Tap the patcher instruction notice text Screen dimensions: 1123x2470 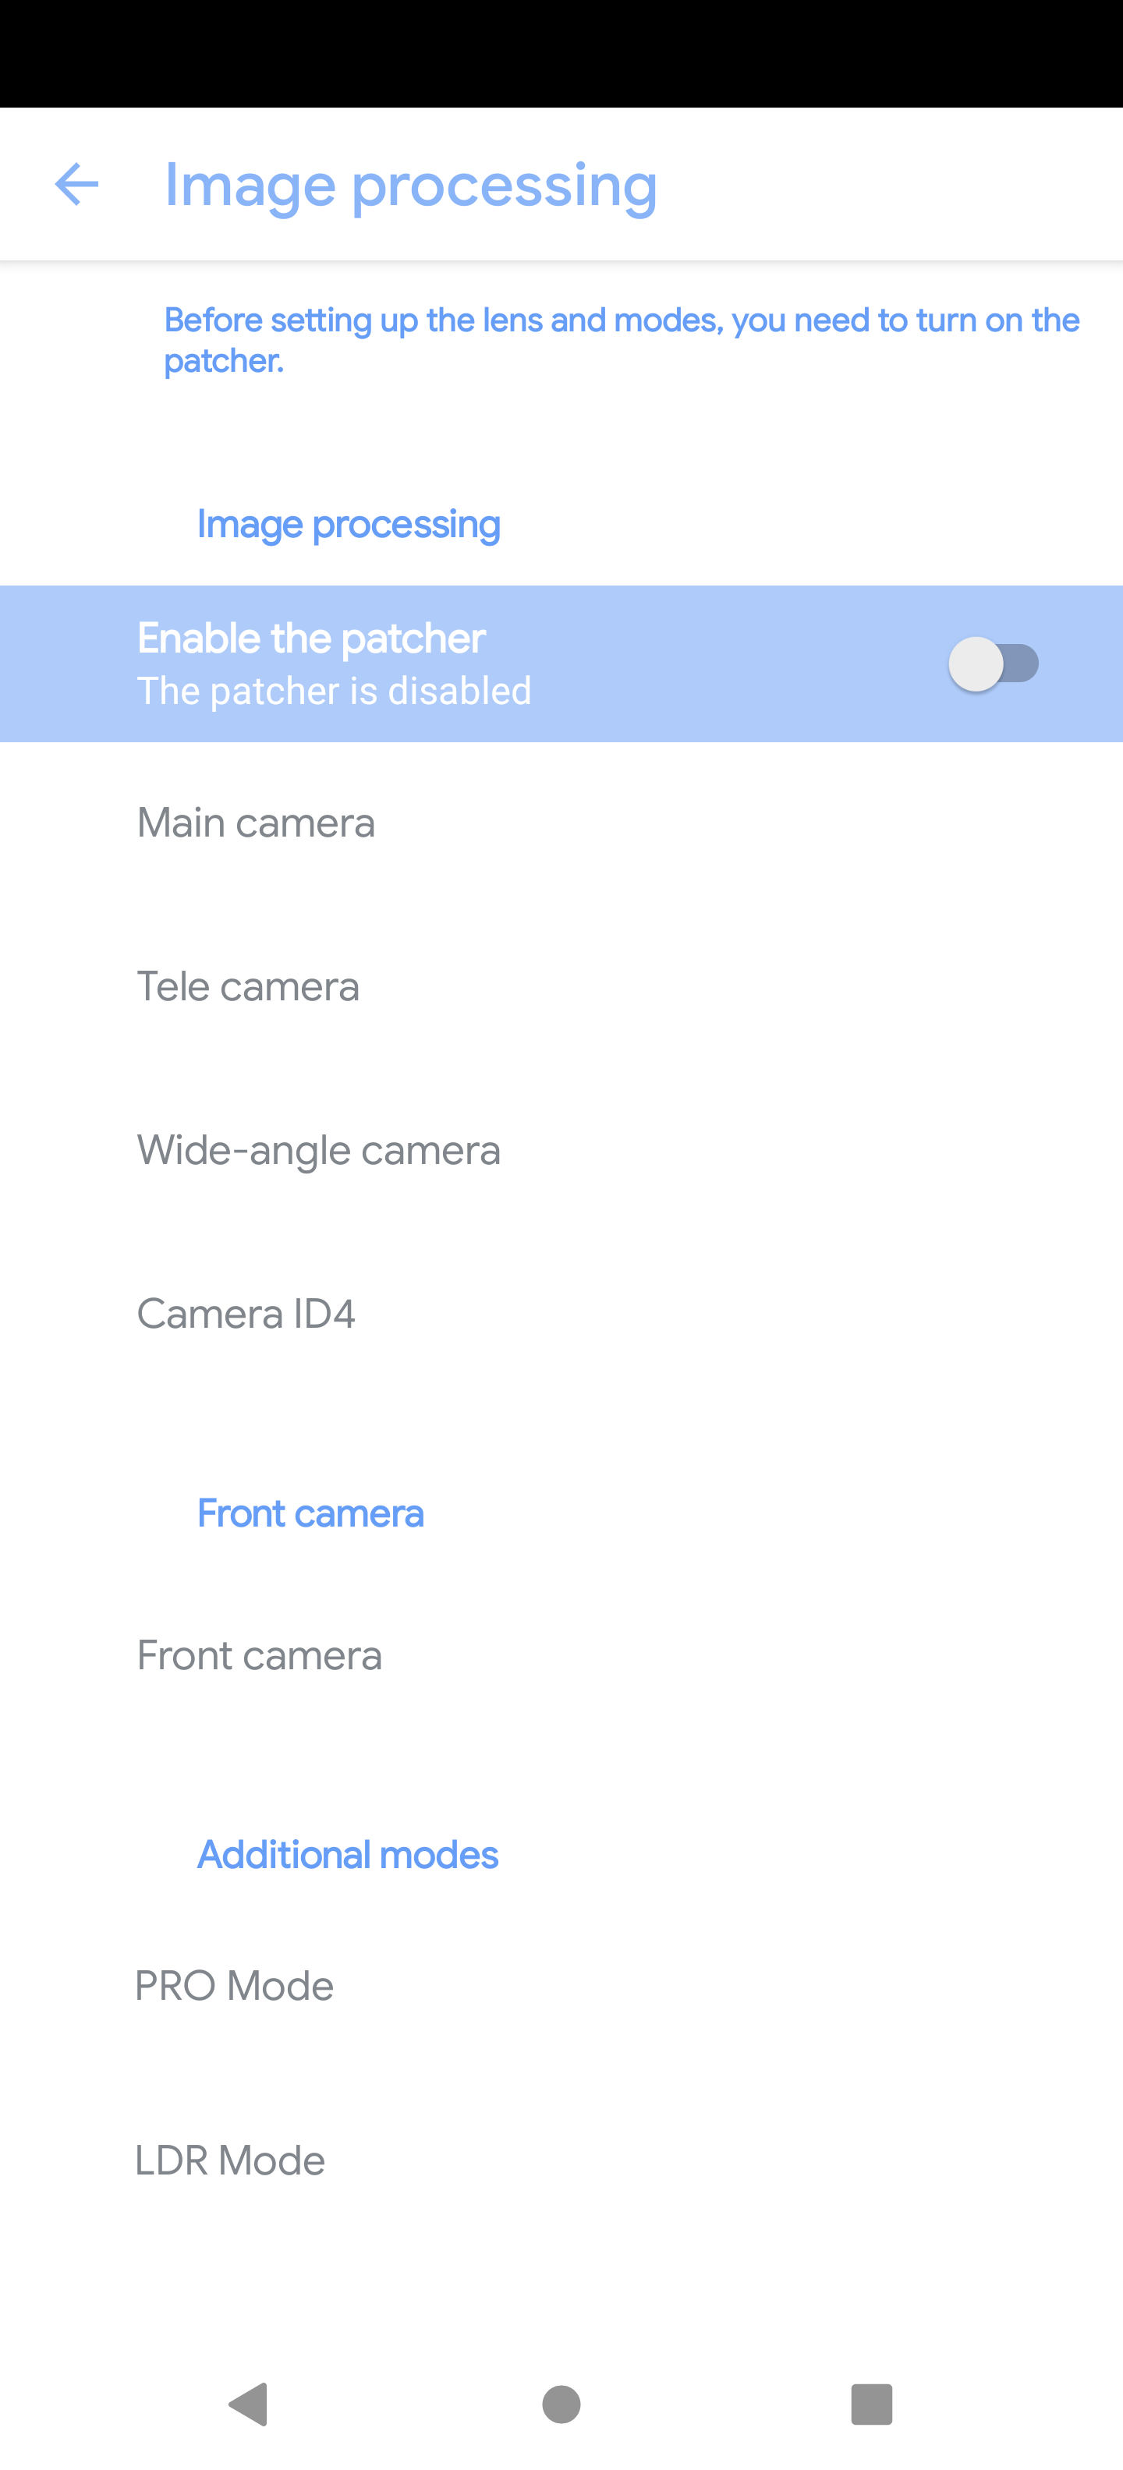(x=622, y=341)
